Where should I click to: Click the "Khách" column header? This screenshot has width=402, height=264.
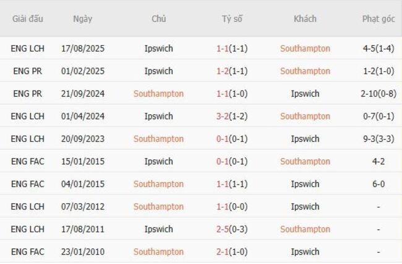[305, 19]
